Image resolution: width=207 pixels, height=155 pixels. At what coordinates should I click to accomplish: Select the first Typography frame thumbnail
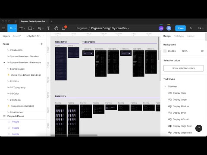tap(88, 53)
